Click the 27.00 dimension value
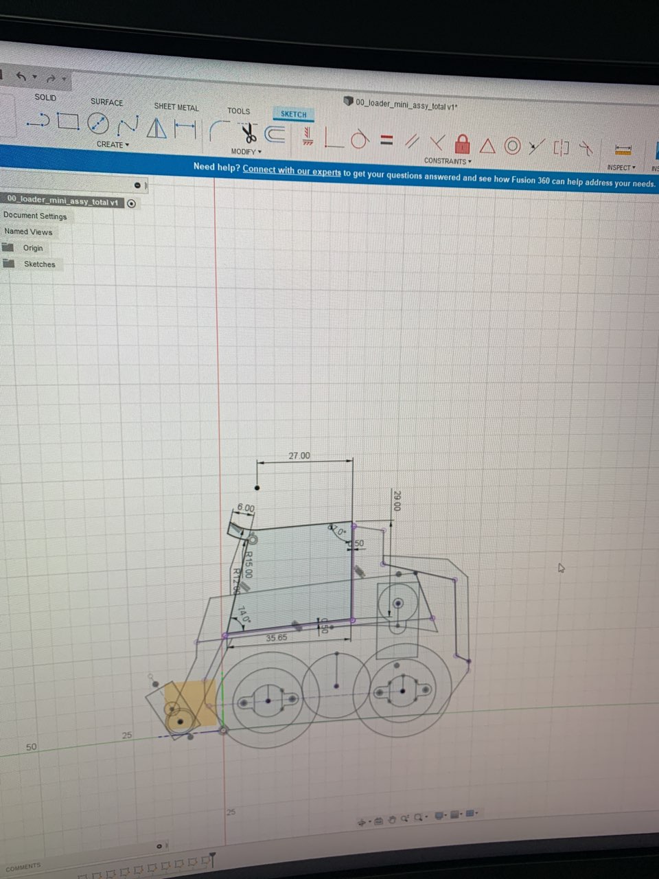 pos(299,455)
